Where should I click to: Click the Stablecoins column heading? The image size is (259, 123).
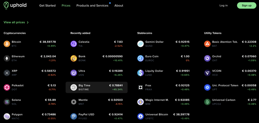(x=145, y=33)
